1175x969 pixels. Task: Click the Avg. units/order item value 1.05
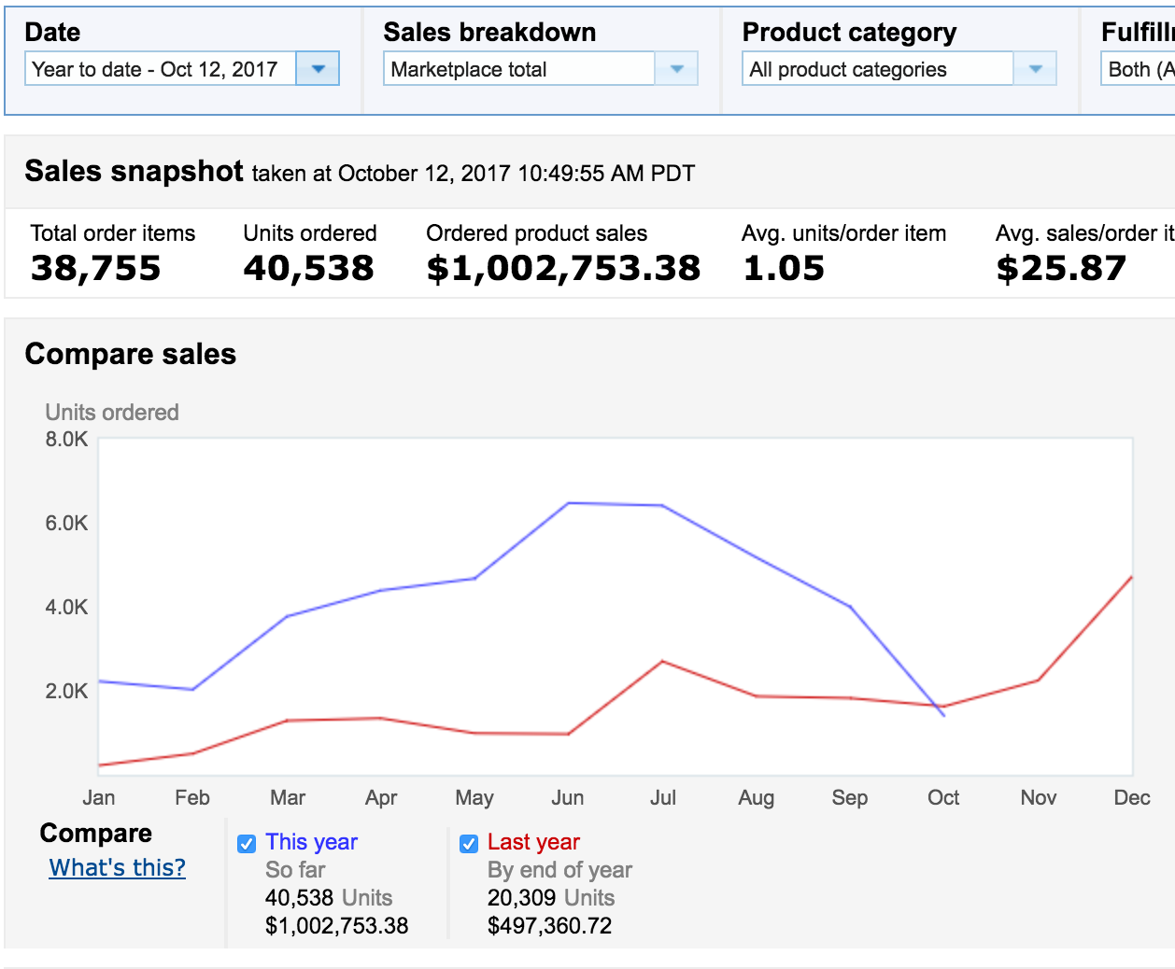coord(784,269)
